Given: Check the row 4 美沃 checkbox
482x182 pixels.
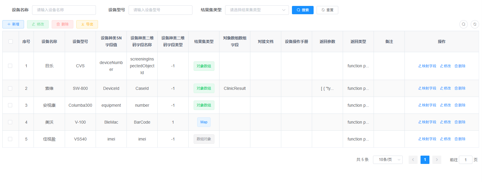Looking at the screenshot, I should [10, 122].
